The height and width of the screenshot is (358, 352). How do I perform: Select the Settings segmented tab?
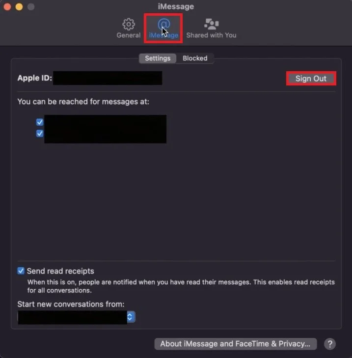[158, 58]
